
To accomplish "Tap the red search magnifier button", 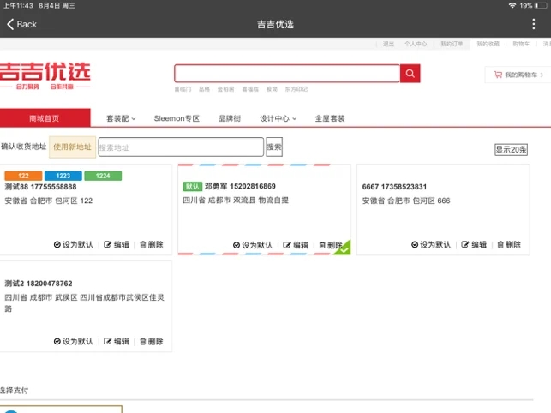I will [410, 75].
